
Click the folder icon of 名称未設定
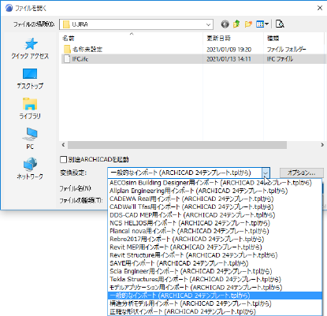click(67, 49)
